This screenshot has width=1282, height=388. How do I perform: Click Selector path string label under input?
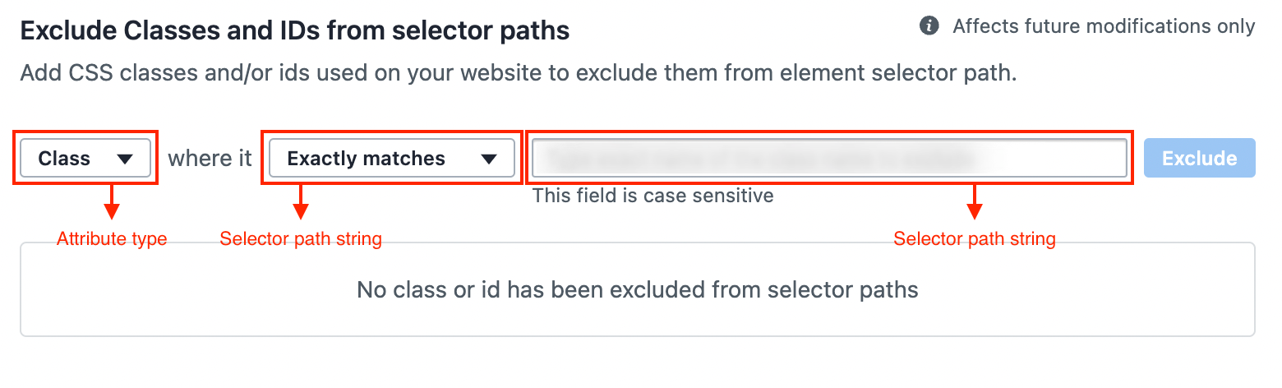click(975, 239)
